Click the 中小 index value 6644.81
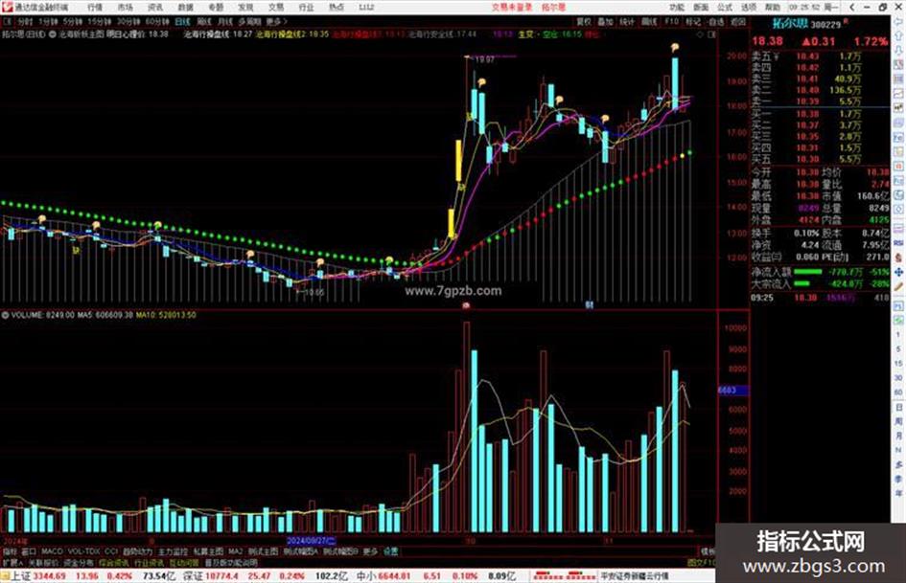The width and height of the screenshot is (906, 583). tap(394, 576)
